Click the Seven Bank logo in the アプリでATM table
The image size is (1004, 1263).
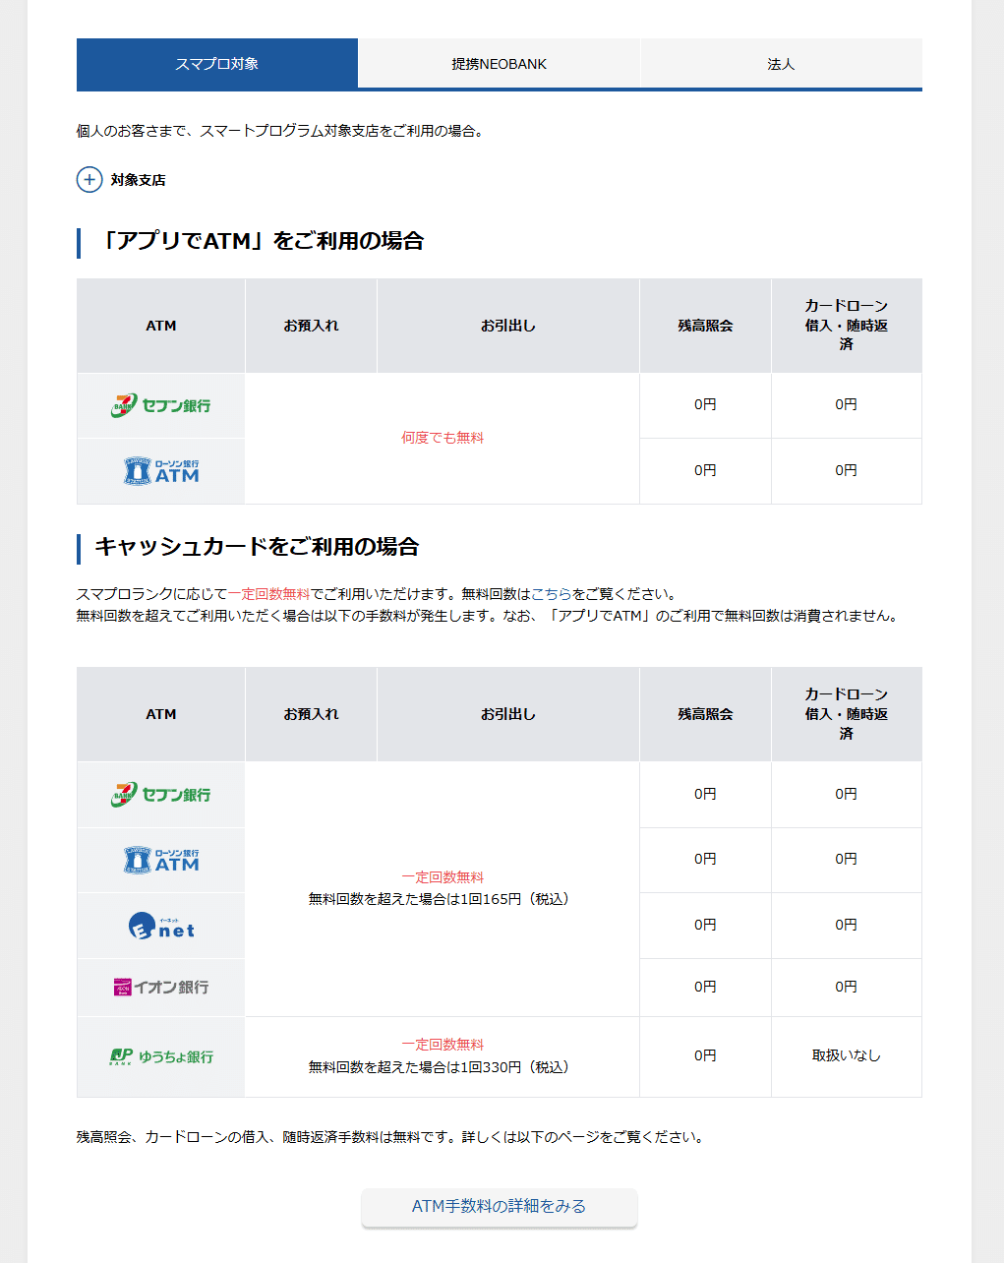160,405
